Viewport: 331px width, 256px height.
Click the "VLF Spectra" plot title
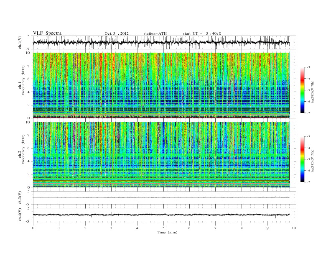point(47,33)
